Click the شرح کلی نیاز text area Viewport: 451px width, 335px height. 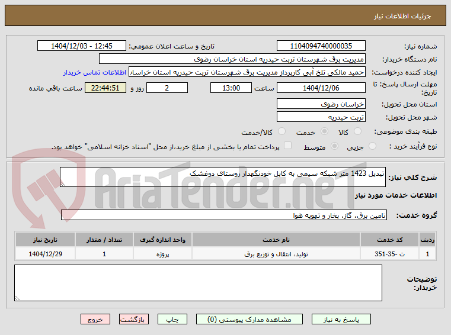223,177
